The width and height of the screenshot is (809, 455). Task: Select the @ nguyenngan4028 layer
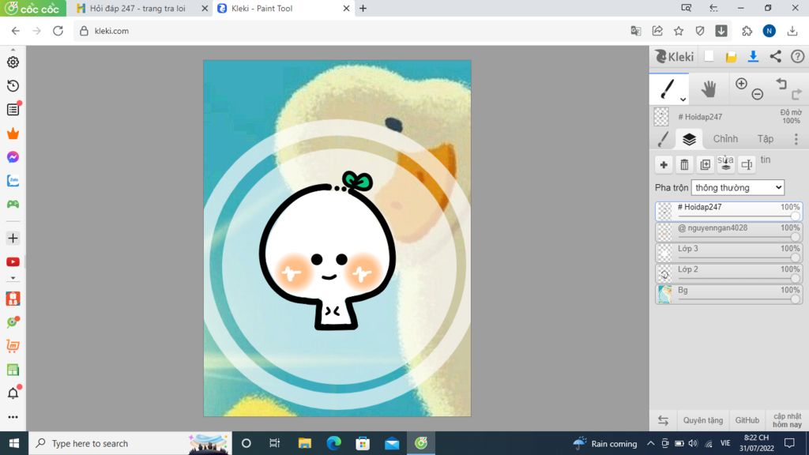[729, 231]
